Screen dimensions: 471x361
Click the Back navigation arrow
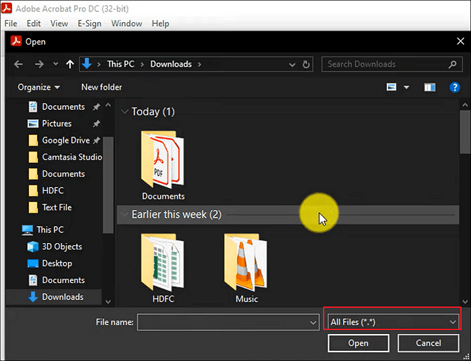[19, 64]
